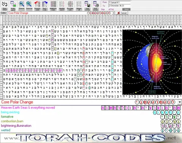Open the Modify matrix tool
Screen dimensions: 182x143
click(x=13, y=5)
